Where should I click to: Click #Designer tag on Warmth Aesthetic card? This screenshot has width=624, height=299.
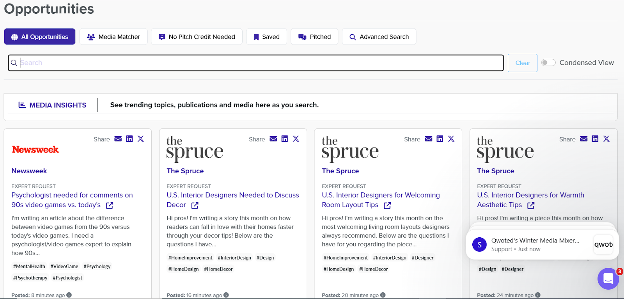[x=512, y=269]
